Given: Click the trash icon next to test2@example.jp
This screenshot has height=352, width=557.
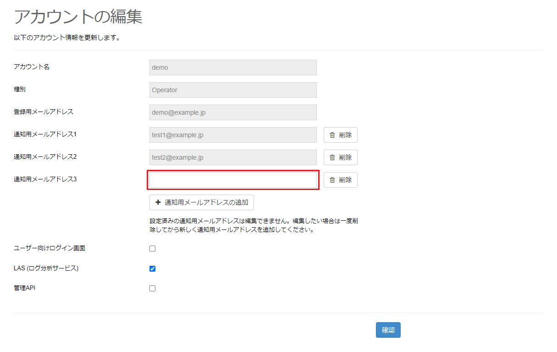Looking at the screenshot, I should [x=333, y=157].
